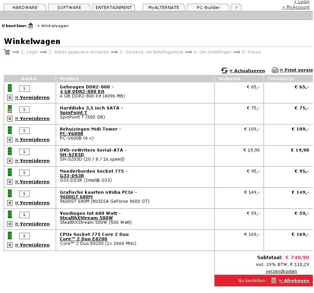This screenshot has height=293, width=314.
Task: Open the HARDWARE tab
Action: tap(25, 8)
